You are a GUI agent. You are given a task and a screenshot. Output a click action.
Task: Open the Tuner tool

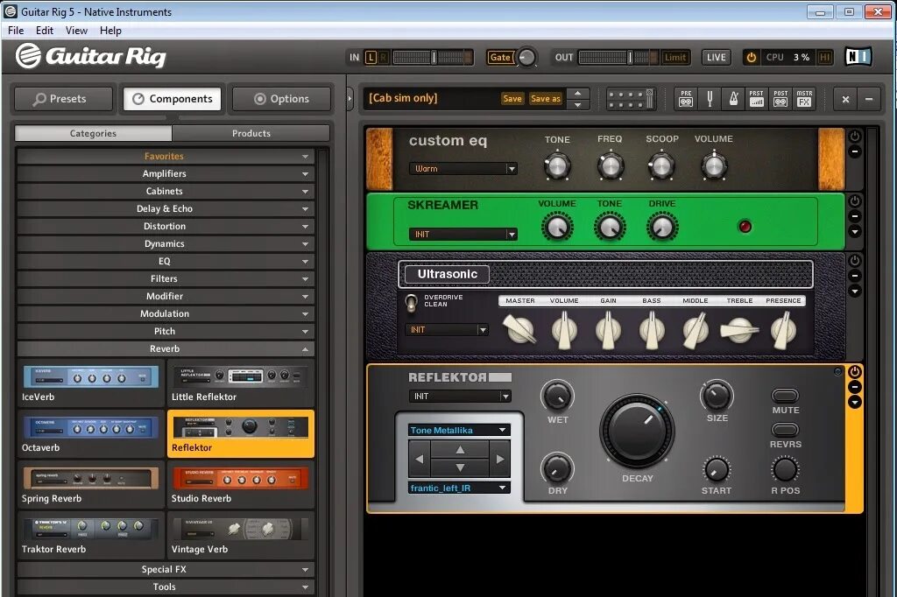coord(710,98)
